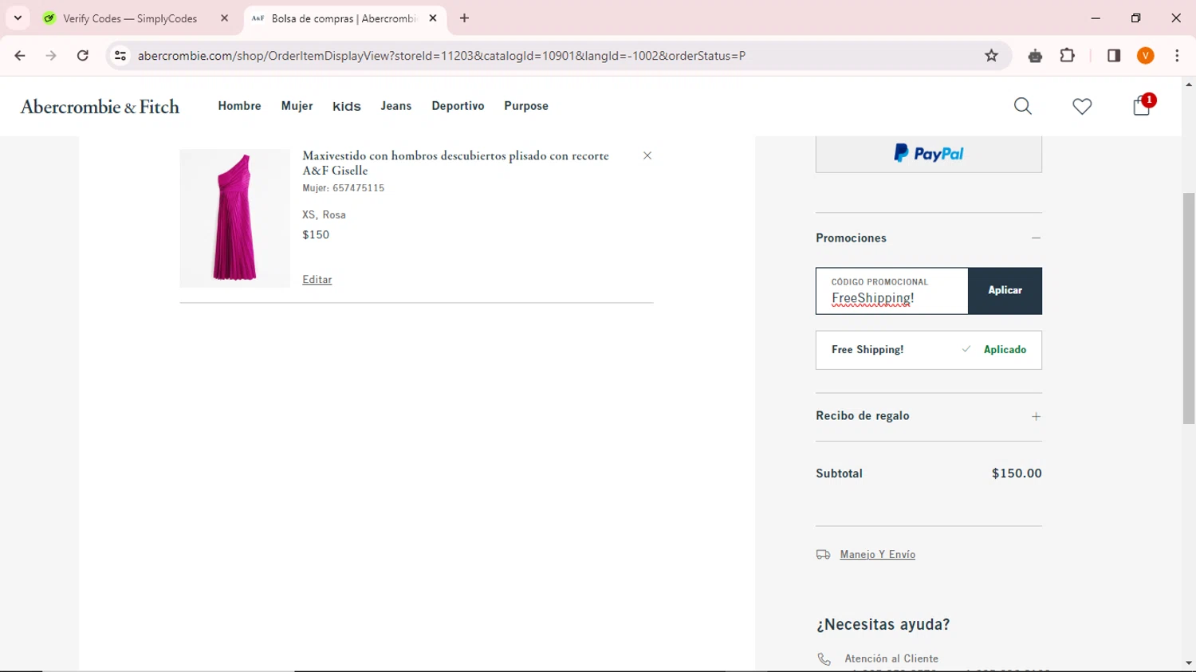
Task: Open the Deportivo menu
Action: click(x=458, y=106)
